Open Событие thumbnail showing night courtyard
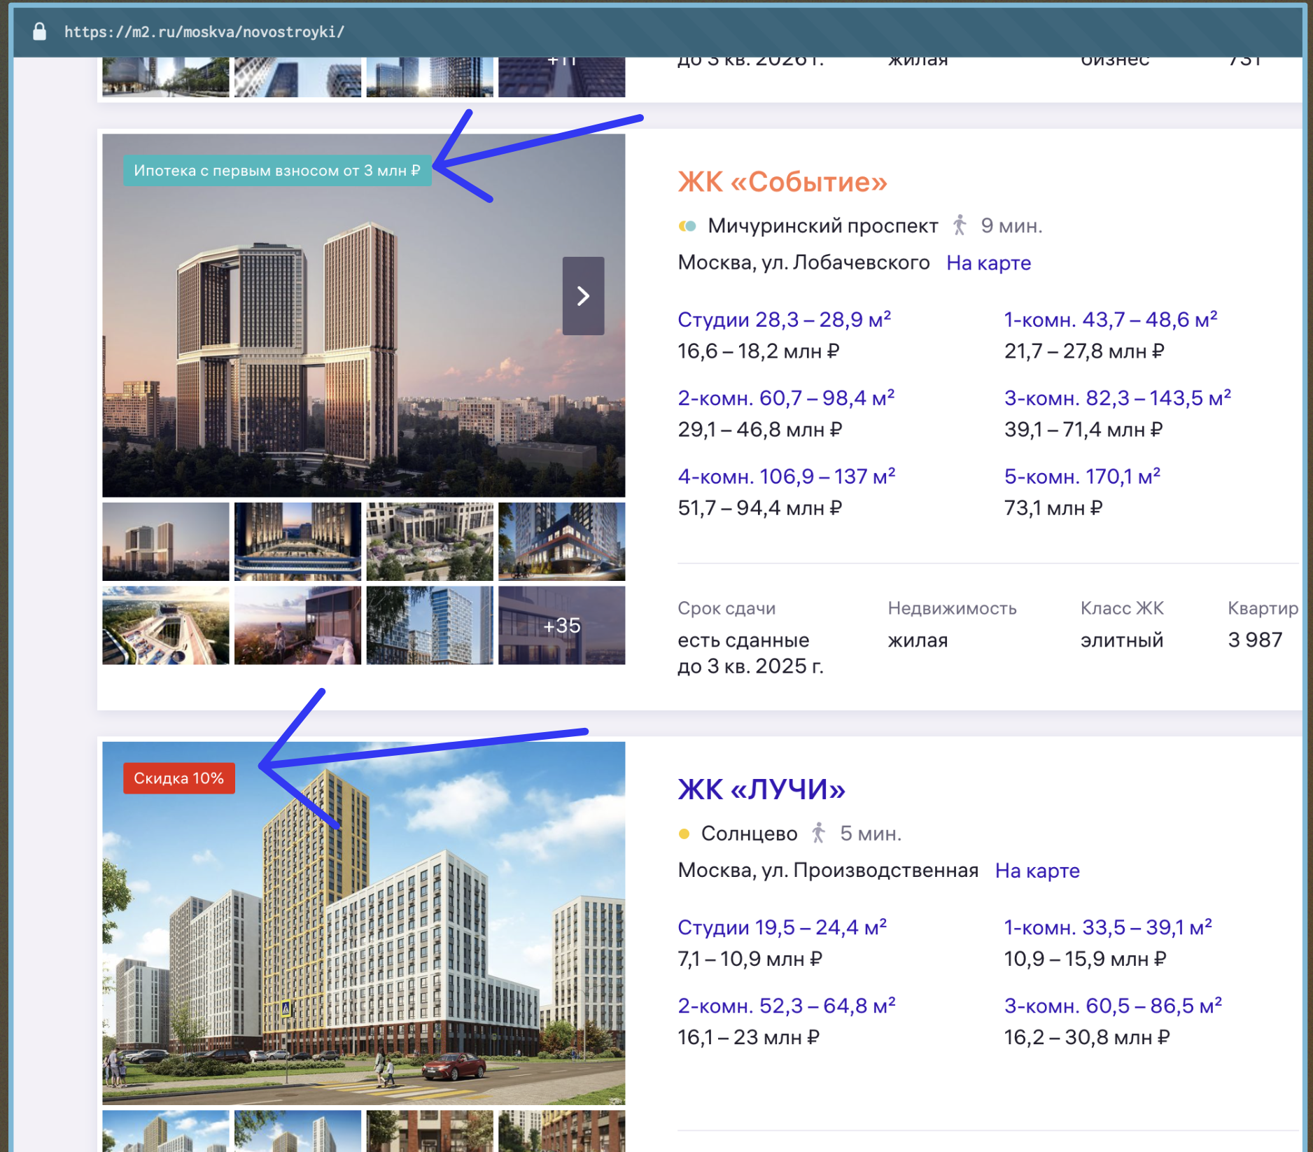Screen dimensions: 1313x1152 point(297,542)
